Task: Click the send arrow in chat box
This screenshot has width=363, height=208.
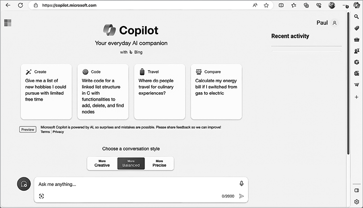Action: click(x=241, y=196)
